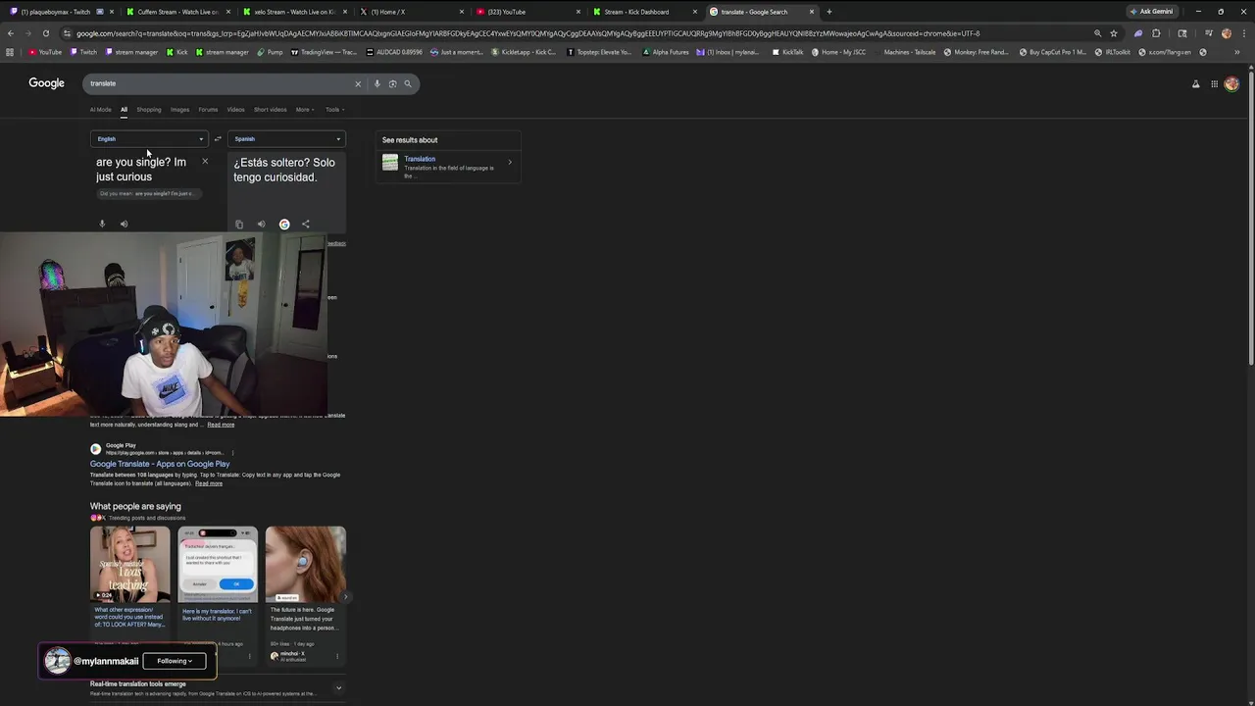Image resolution: width=1255 pixels, height=706 pixels.
Task: Focus the Google search input field
Action: click(x=216, y=83)
